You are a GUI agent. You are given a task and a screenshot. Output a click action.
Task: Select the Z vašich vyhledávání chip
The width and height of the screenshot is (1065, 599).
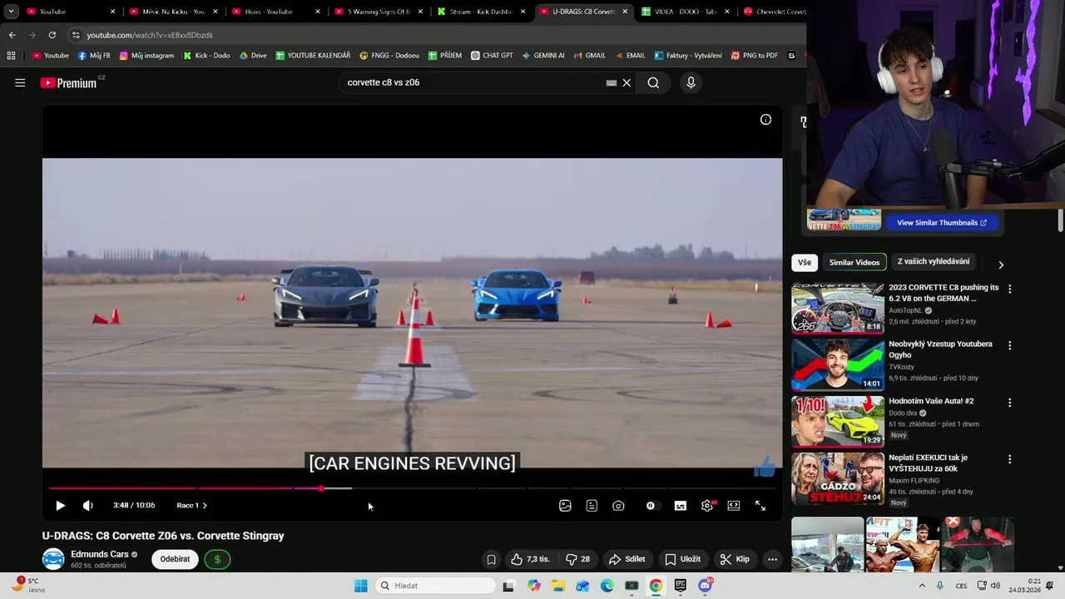click(933, 261)
